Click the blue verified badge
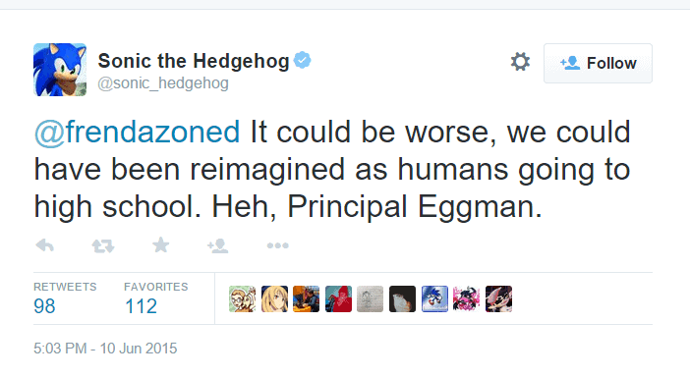The width and height of the screenshot is (690, 377). coord(303,60)
